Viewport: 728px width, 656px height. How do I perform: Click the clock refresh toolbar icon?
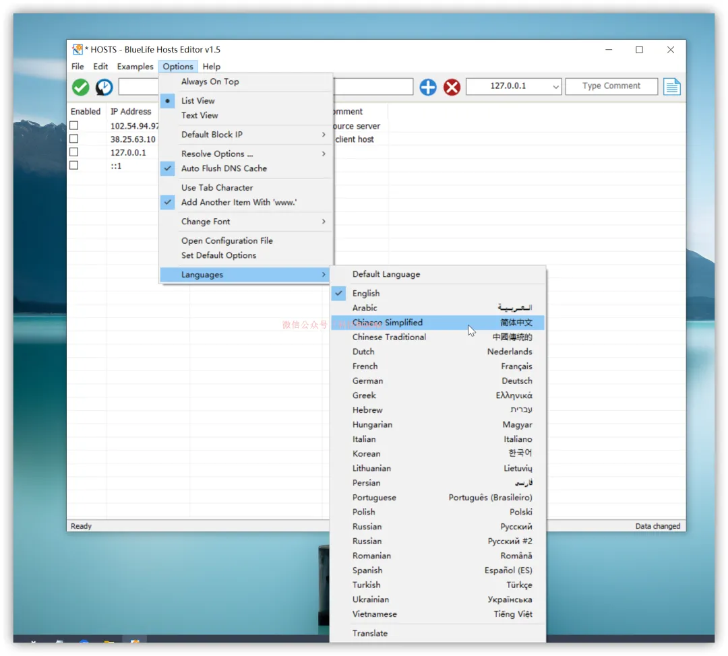coord(104,87)
